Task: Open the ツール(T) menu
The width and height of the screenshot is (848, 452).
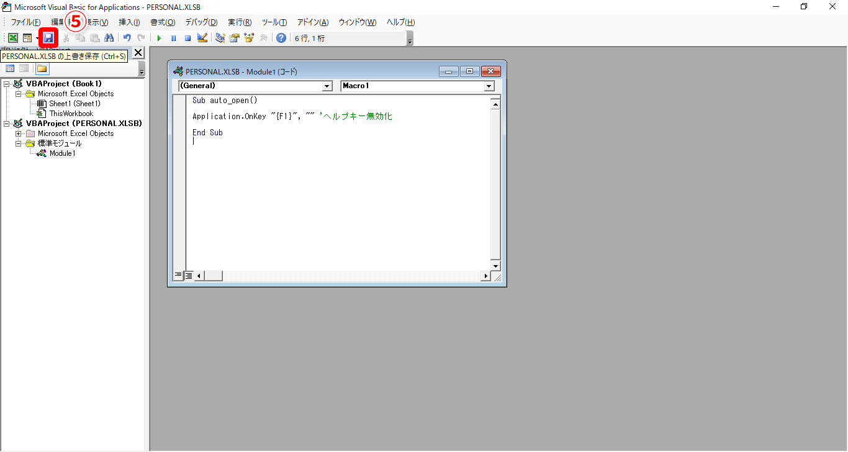Action: click(x=274, y=22)
